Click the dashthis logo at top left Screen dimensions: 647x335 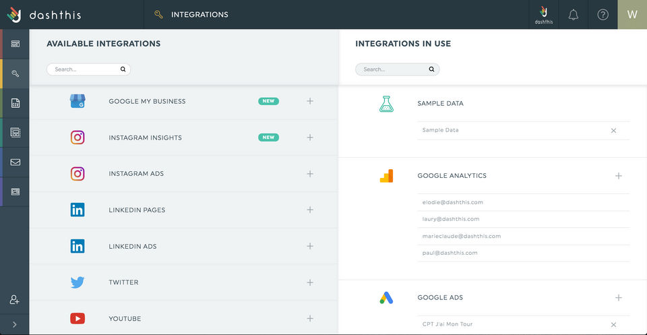pos(44,15)
